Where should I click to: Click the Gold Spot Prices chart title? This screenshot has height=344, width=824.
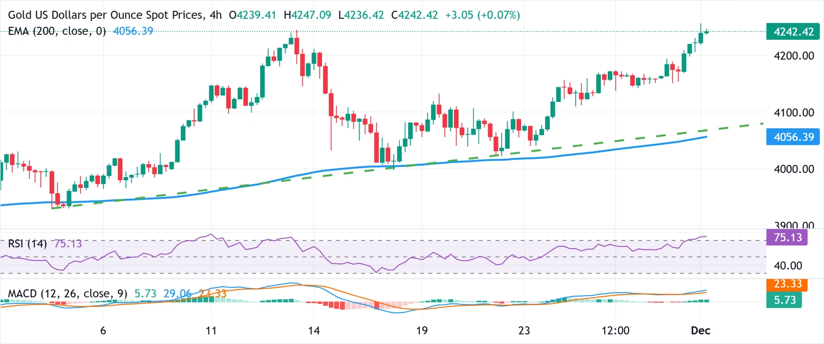pos(102,16)
